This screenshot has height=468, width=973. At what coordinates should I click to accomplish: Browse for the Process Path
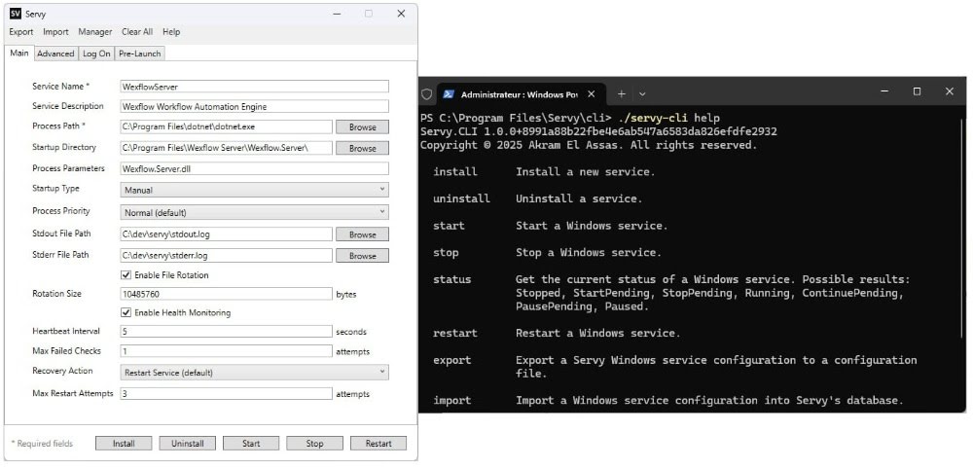[362, 127]
